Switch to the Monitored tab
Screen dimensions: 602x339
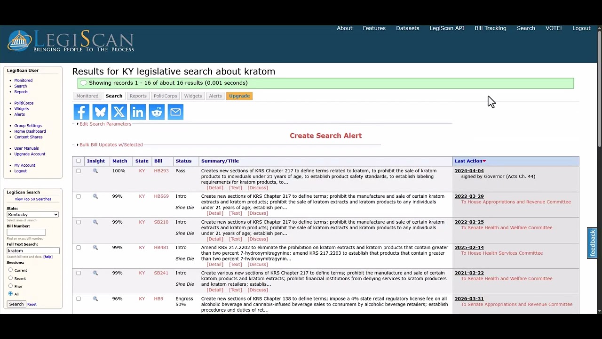(x=87, y=96)
